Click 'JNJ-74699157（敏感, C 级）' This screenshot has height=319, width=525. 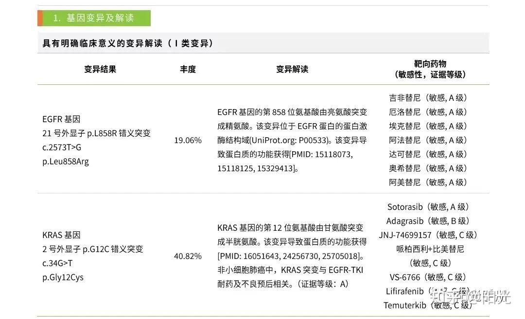point(428,235)
